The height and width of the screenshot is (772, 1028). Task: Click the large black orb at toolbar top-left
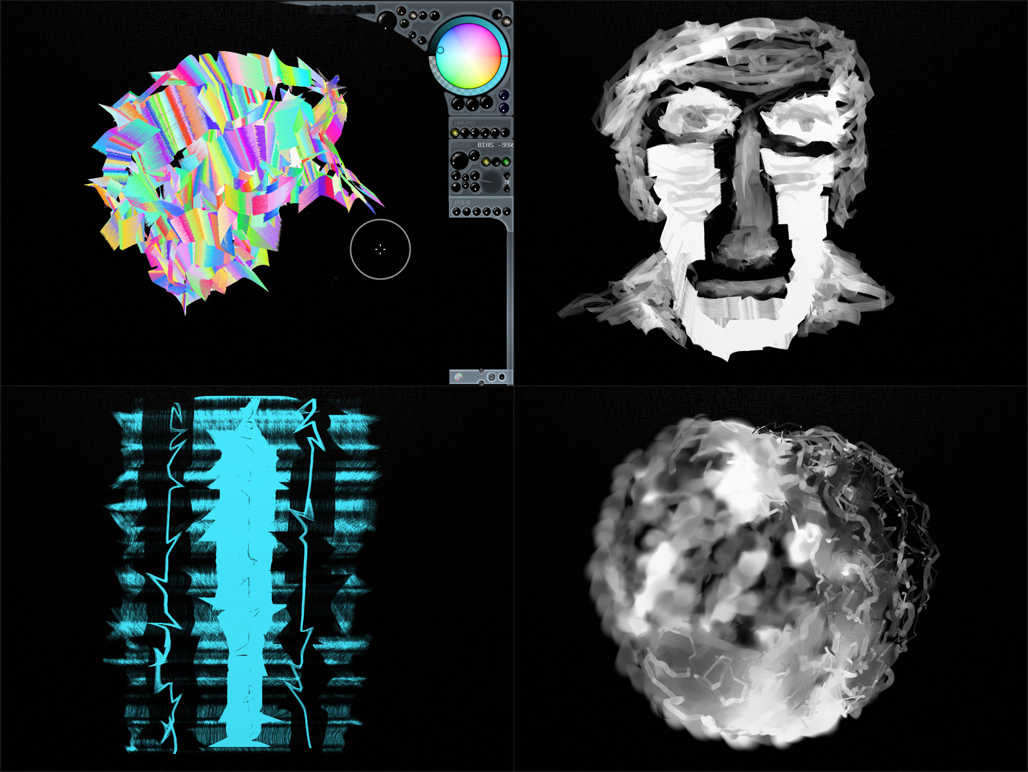click(386, 21)
